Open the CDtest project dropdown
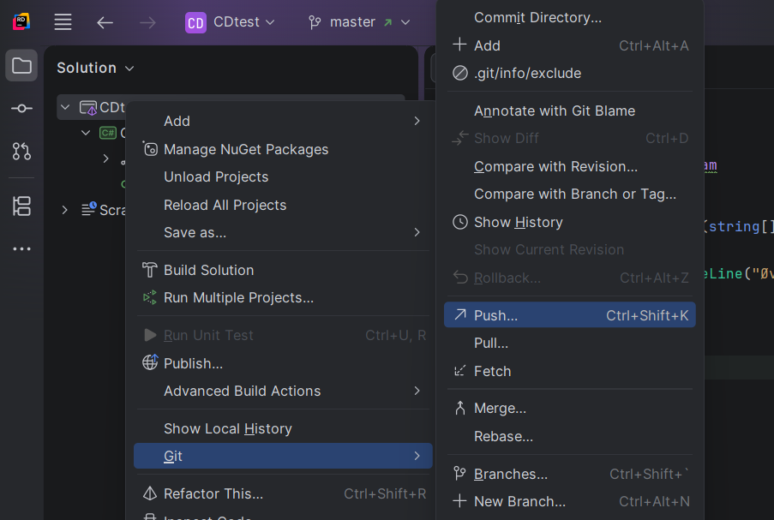This screenshot has width=774, height=520. point(243,22)
